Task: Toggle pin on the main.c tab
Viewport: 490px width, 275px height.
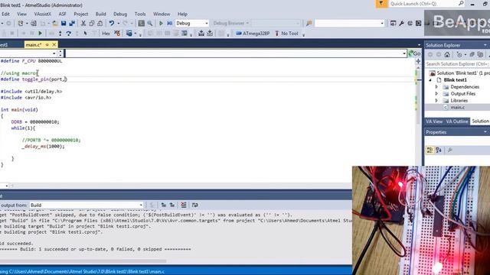Action: pos(47,44)
